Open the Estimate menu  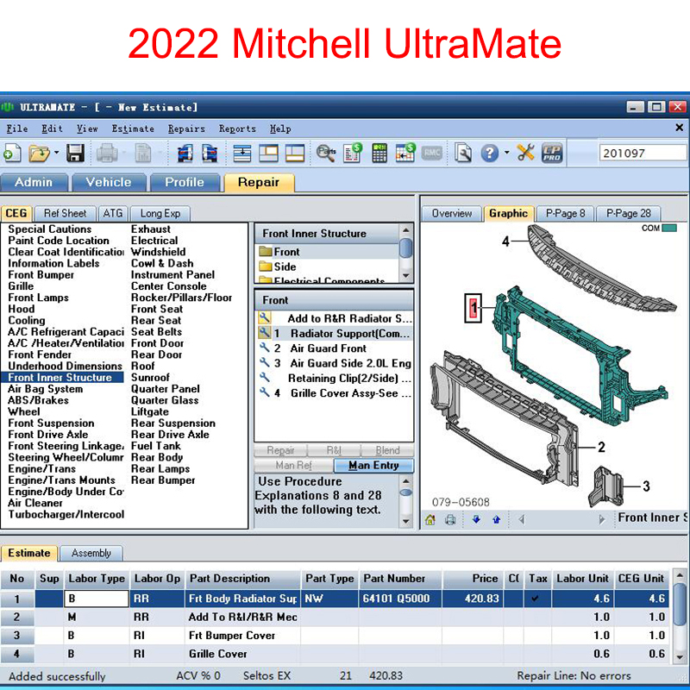pos(133,129)
